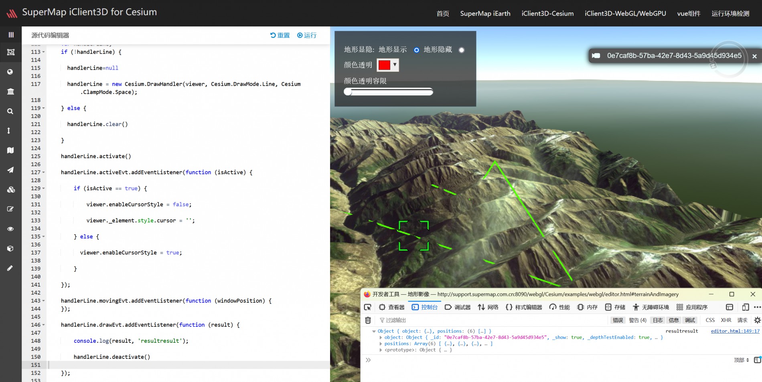Toggle the 警告 (4) warnings filter
The height and width of the screenshot is (382, 762).
point(638,320)
